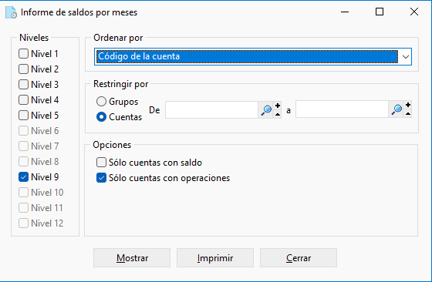Click plus icon beside 'De' field

point(278,106)
